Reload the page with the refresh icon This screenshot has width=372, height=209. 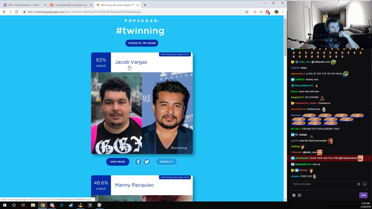click(17, 12)
